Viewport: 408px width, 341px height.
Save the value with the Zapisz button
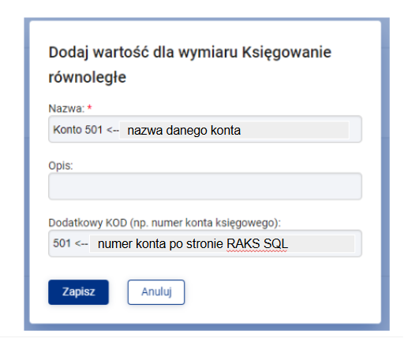(x=78, y=292)
